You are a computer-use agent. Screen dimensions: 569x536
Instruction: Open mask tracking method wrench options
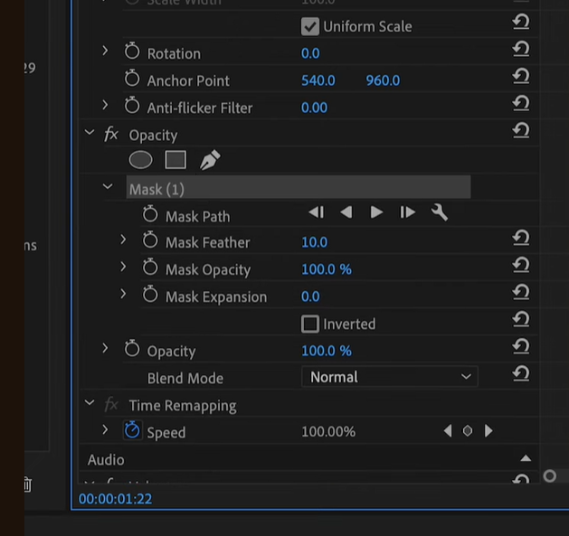pyautogui.click(x=439, y=212)
